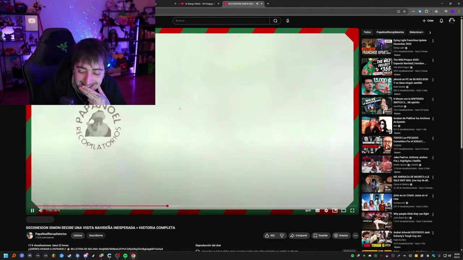Open options for the 96 NÚCLEOS PC video
Viewport: 463px width, 260px height.
(433, 80)
